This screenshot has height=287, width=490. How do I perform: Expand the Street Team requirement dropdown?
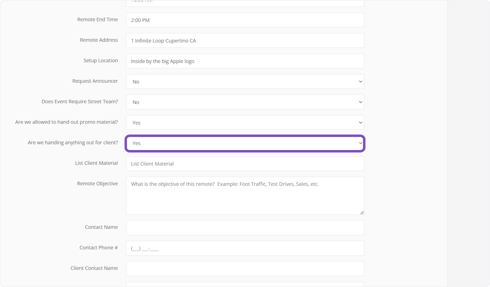[245, 102]
